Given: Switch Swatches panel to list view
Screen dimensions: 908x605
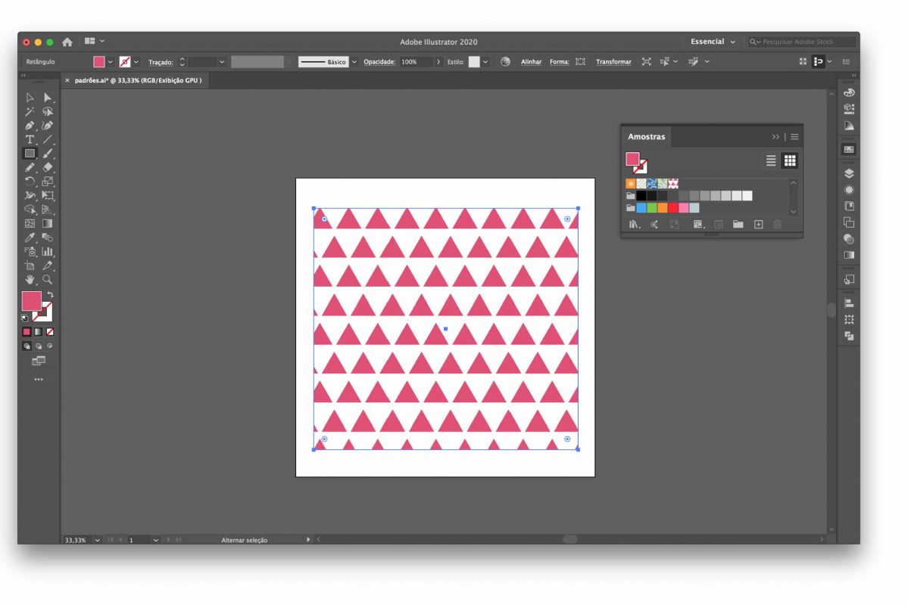Looking at the screenshot, I should [771, 160].
